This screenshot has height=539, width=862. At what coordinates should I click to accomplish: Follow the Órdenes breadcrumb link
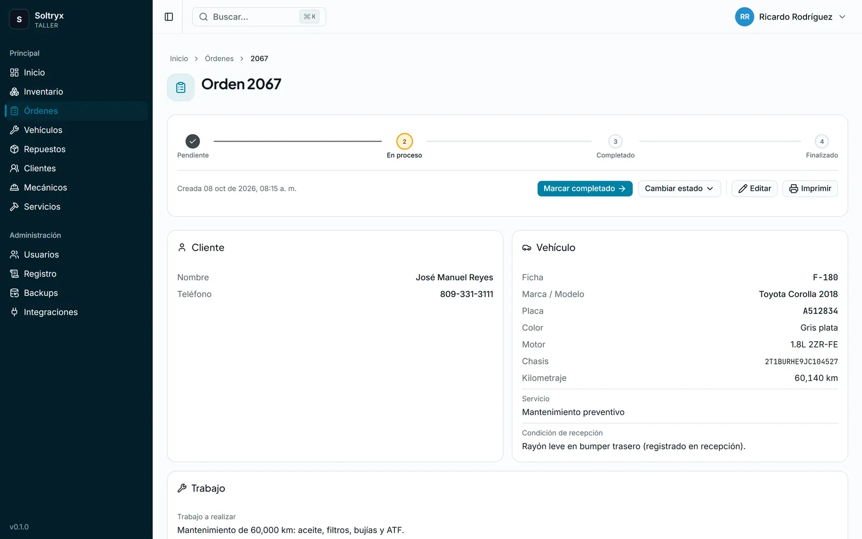pyautogui.click(x=219, y=58)
